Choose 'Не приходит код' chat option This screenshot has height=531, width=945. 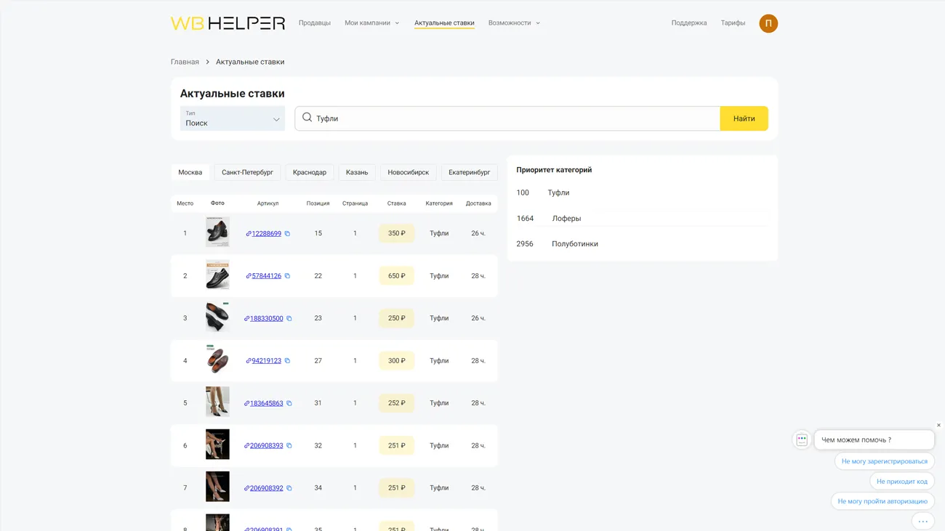point(901,482)
